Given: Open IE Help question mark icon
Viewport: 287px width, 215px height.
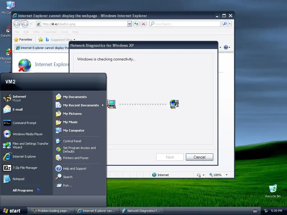Looking at the screenshot, I should 226,47.
